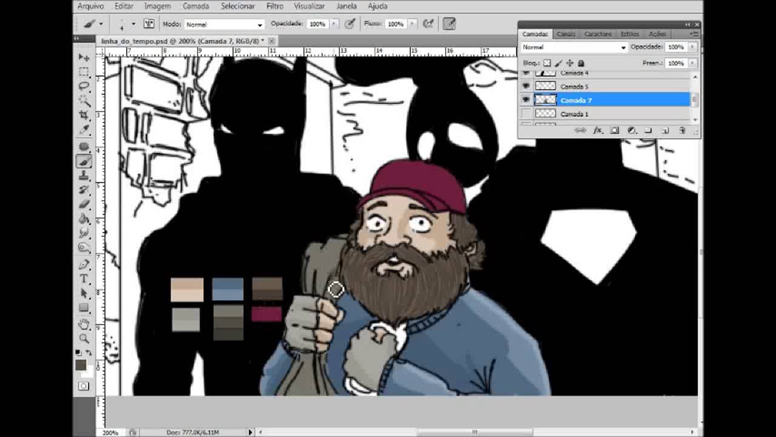The height and width of the screenshot is (437, 776).
Task: Toggle lock position
Action: 569,63
